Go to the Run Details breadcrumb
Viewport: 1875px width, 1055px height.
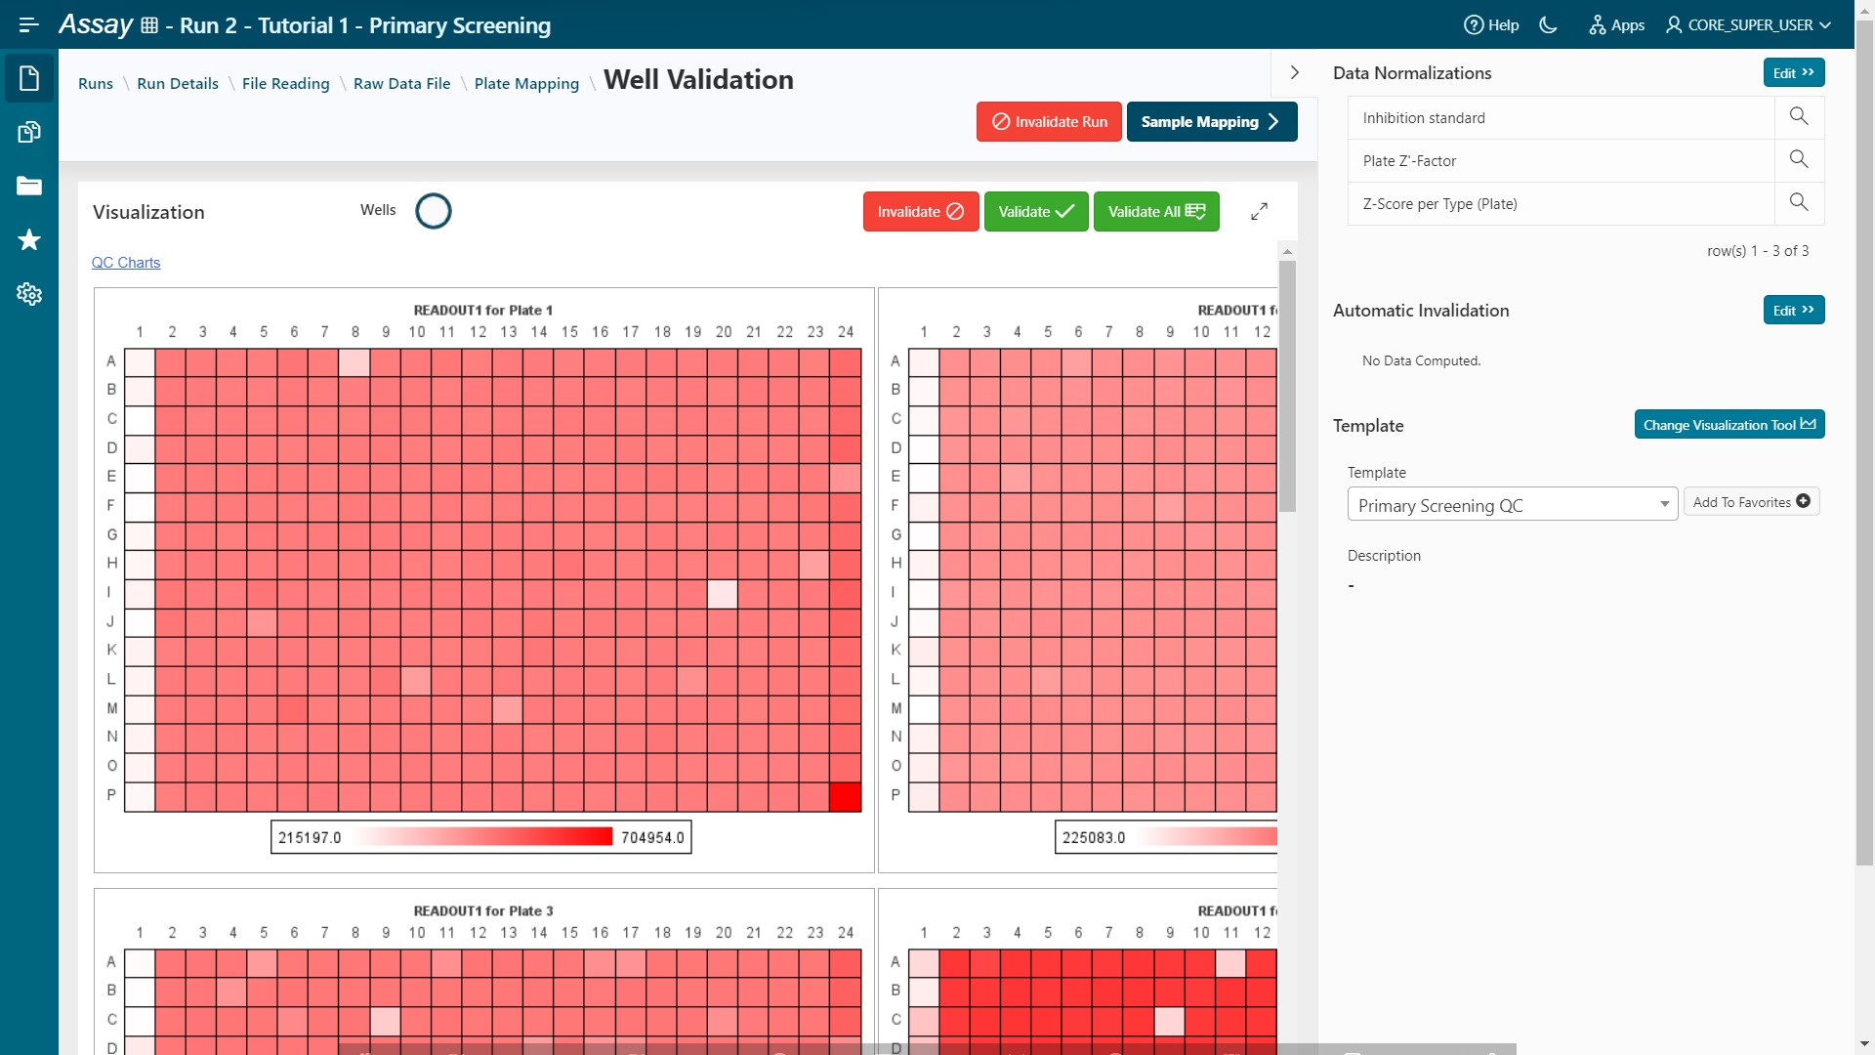[x=178, y=84]
